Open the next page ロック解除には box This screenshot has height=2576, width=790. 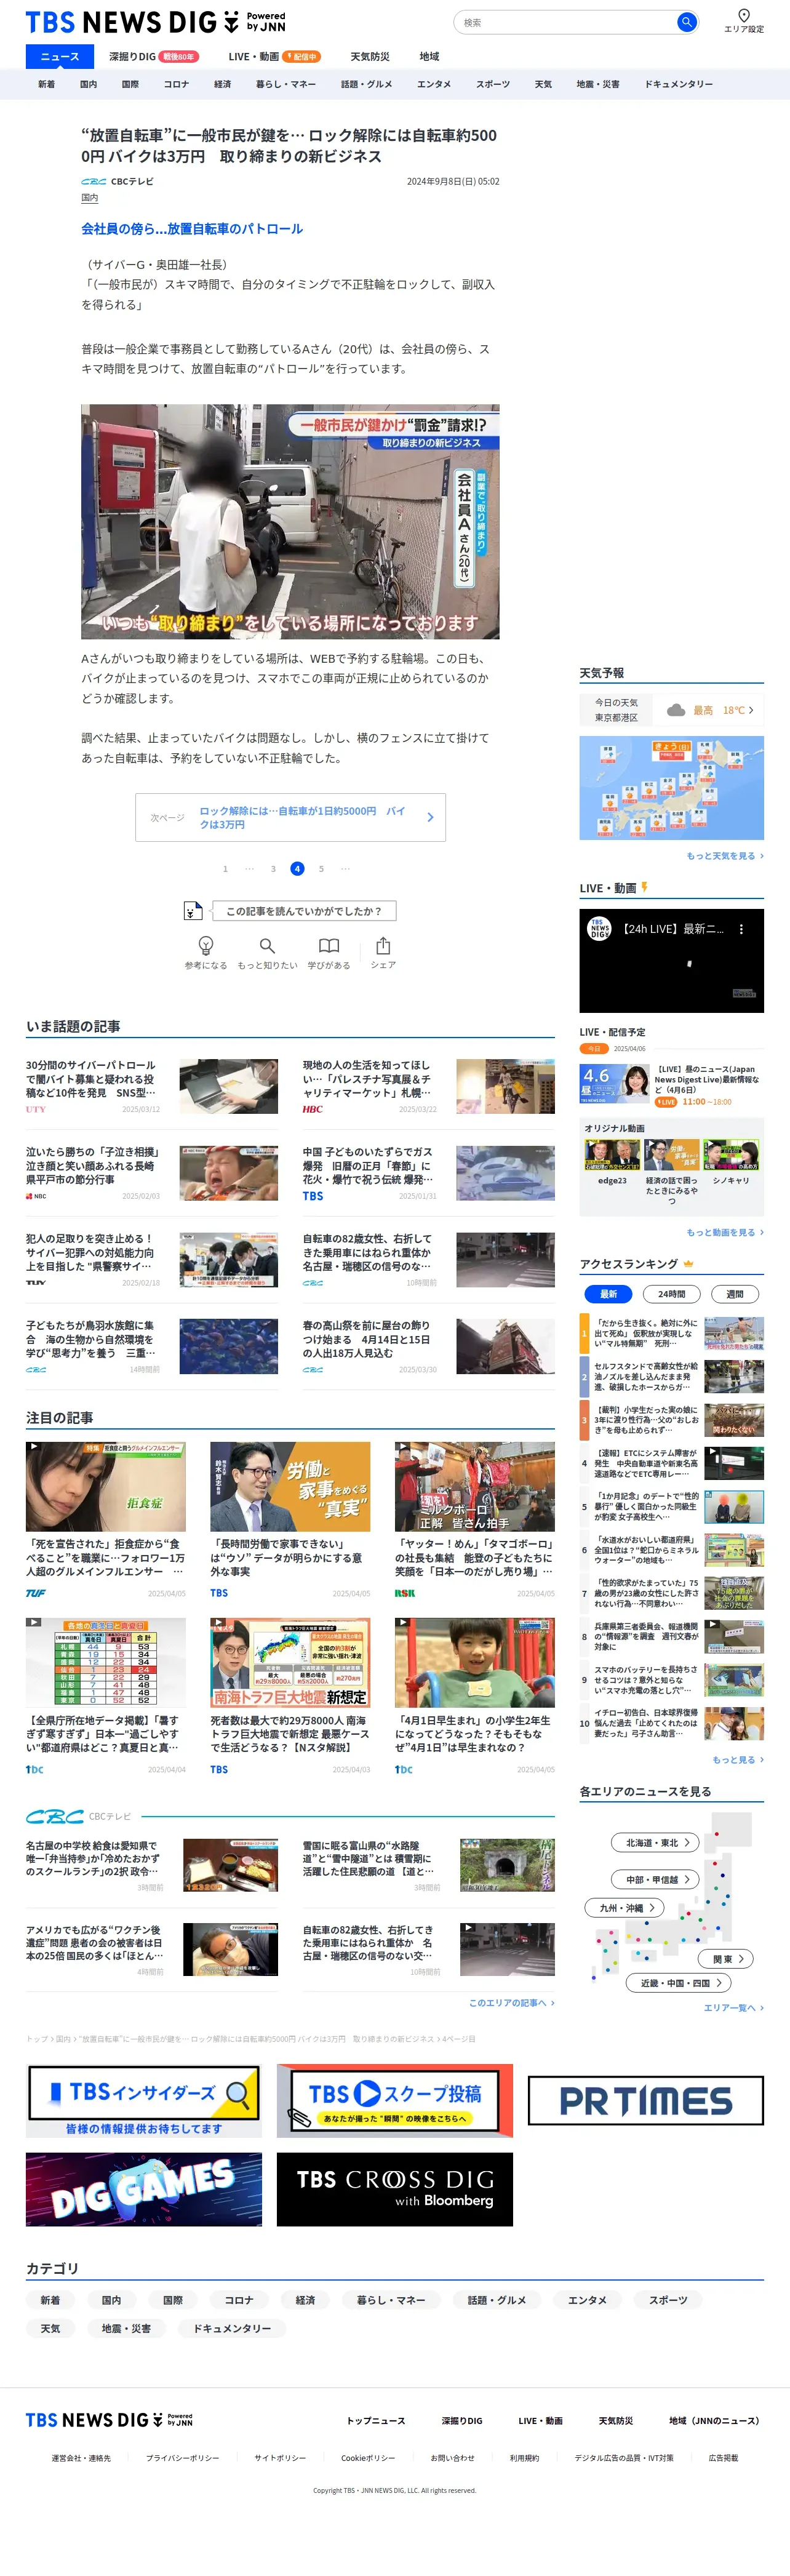pos(291,818)
